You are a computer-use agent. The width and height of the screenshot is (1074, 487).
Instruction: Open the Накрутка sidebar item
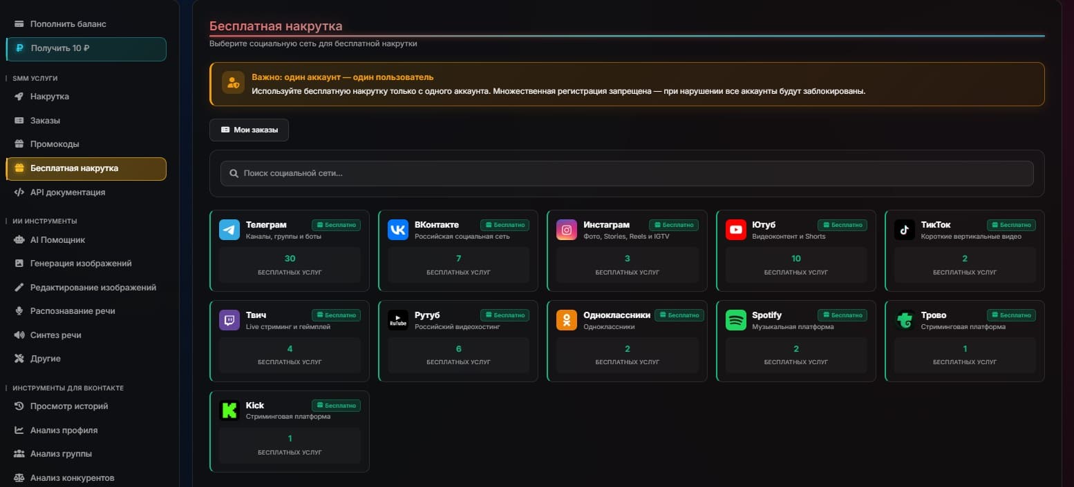pyautogui.click(x=86, y=97)
